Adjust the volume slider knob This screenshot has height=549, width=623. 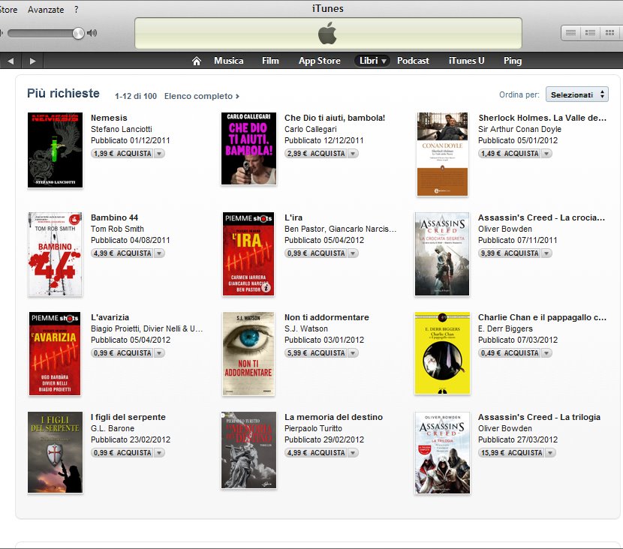coord(78,33)
